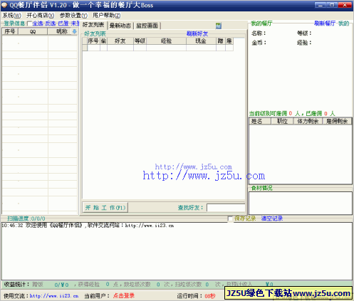
Task: Tick the checkbox next to 全选
Action: click(29, 23)
